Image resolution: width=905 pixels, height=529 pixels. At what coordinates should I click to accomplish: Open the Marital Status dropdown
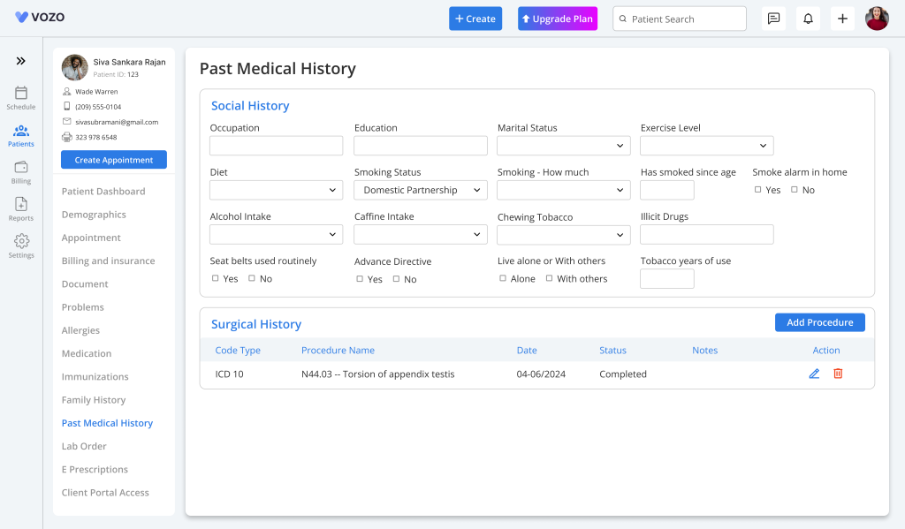(563, 146)
